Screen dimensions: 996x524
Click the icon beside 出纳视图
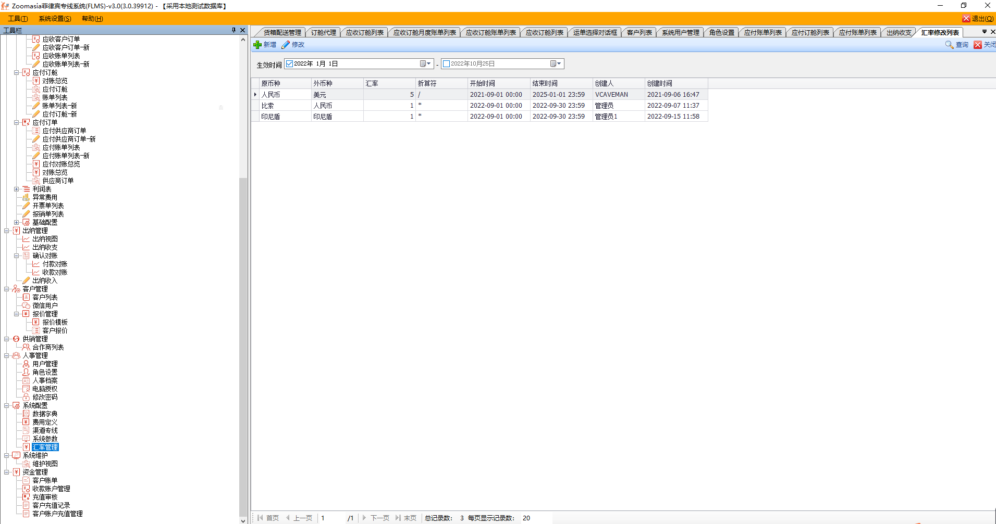pos(26,239)
